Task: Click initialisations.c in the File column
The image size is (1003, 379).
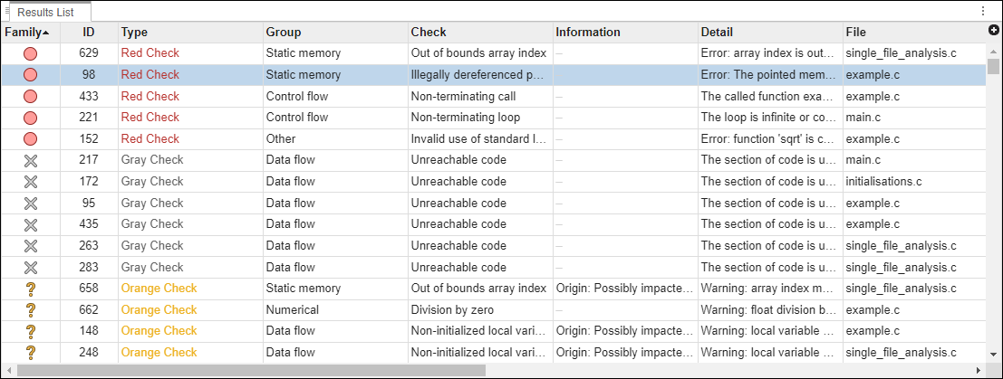Action: coord(883,181)
